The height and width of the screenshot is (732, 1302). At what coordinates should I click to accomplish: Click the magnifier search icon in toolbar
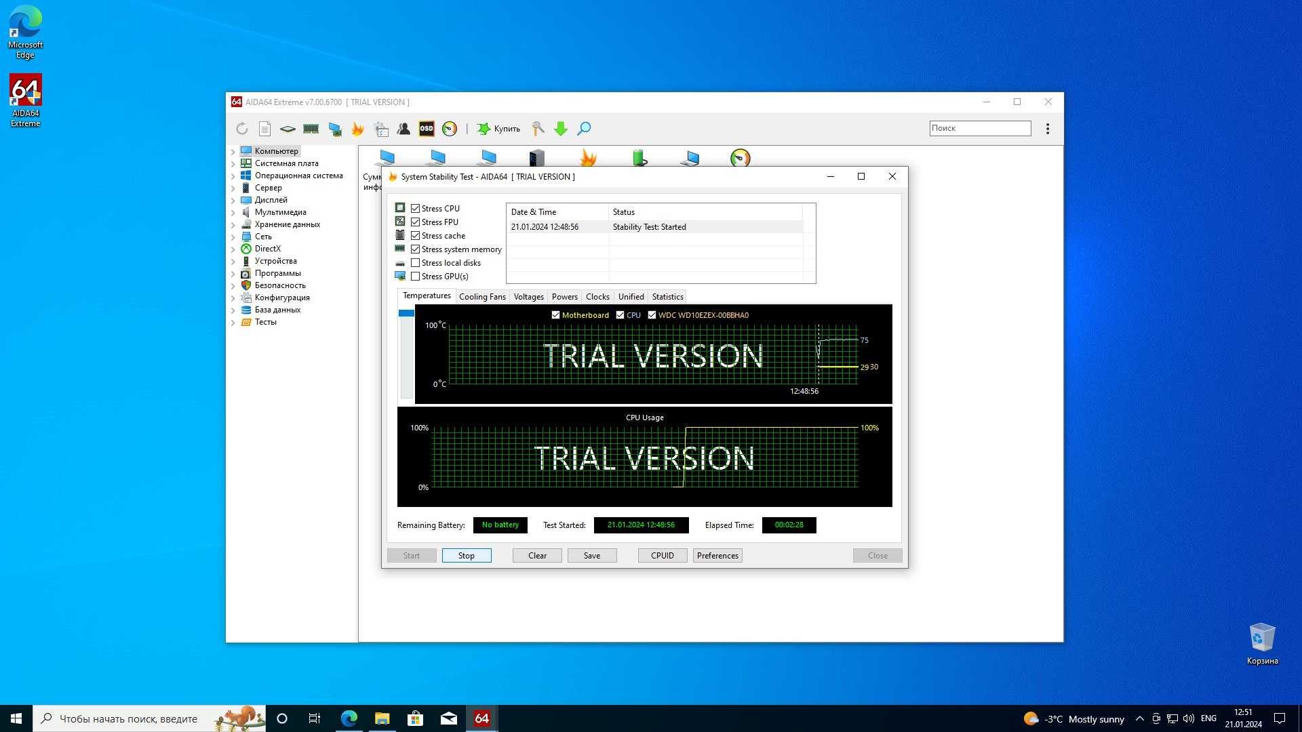click(584, 129)
